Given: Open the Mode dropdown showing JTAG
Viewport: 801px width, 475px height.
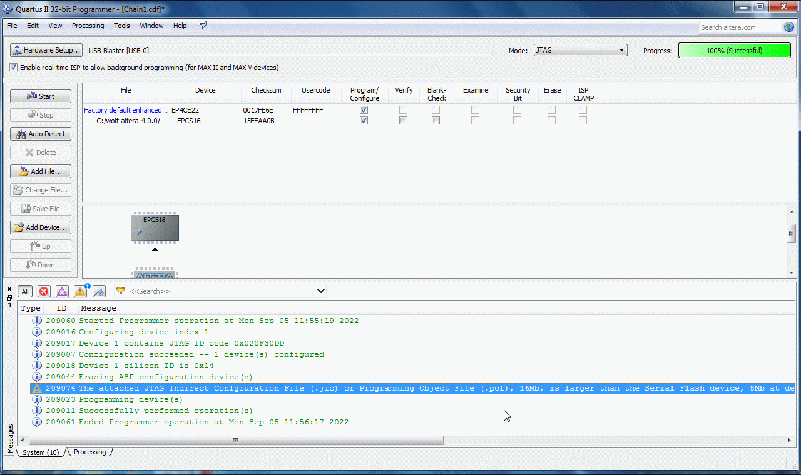Looking at the screenshot, I should 580,50.
